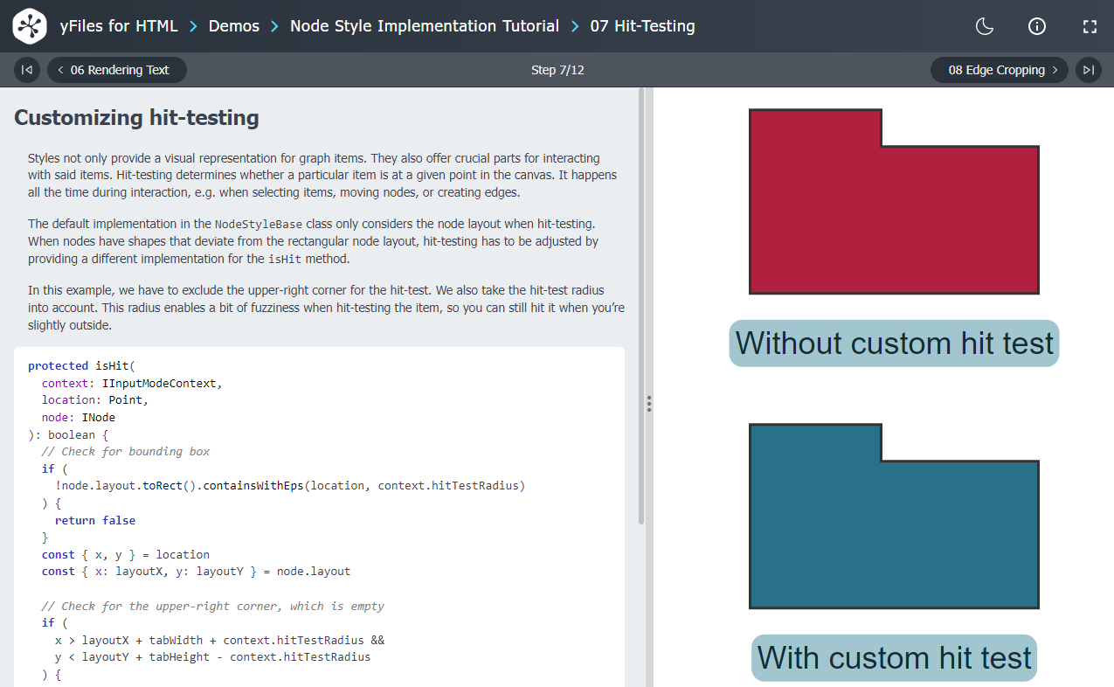The width and height of the screenshot is (1114, 687).
Task: Jump to first tutorial step icon
Action: 27,70
